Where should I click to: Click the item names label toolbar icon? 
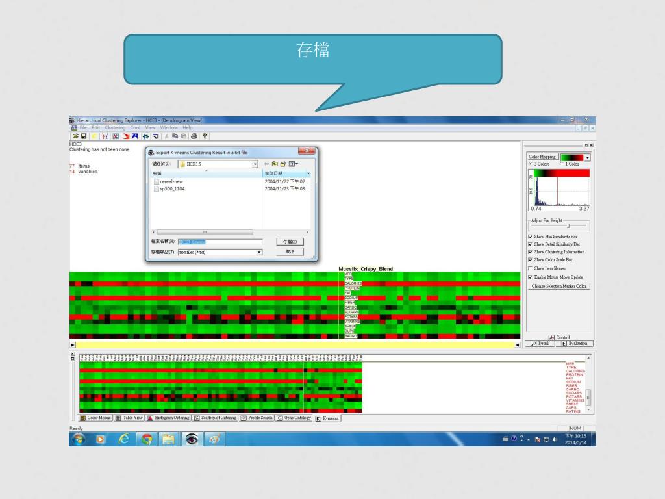(116, 136)
